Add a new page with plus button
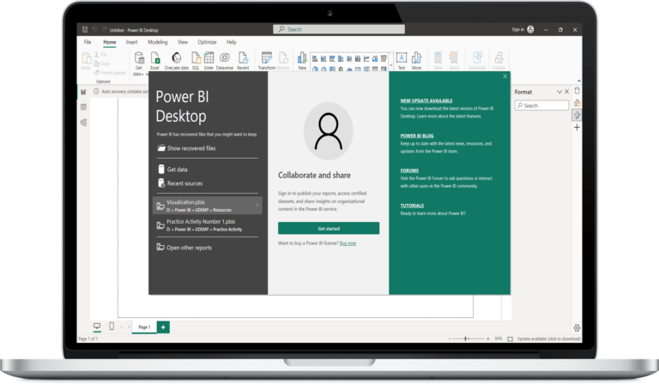 coord(163,327)
